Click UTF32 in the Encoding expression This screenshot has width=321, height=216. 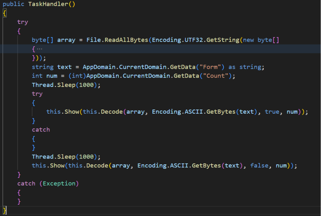(194, 40)
